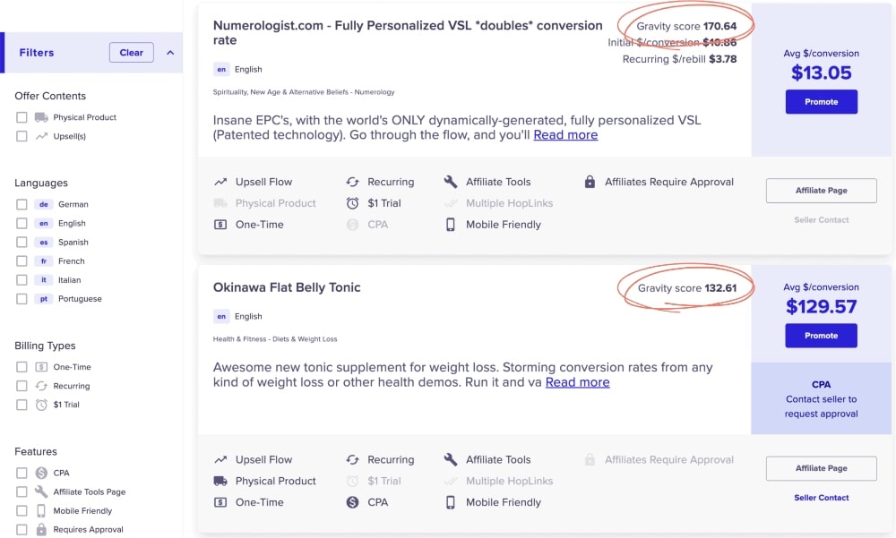The width and height of the screenshot is (896, 538).
Task: Open Seller Contact for Okinawa Flat Belly Tonic
Action: click(821, 498)
